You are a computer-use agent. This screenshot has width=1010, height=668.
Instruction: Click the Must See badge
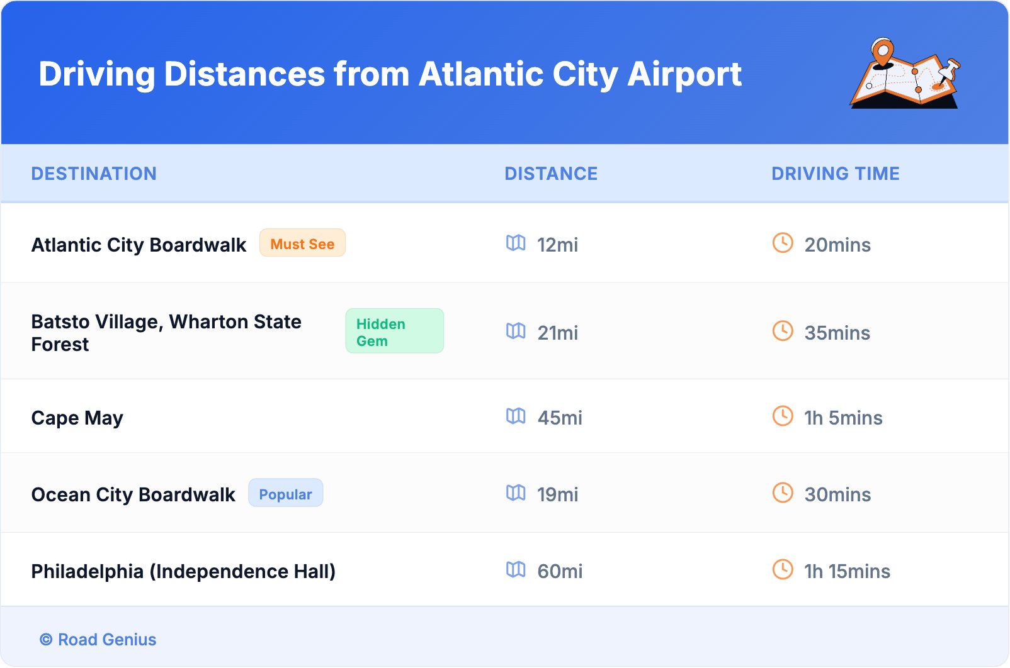coord(302,243)
